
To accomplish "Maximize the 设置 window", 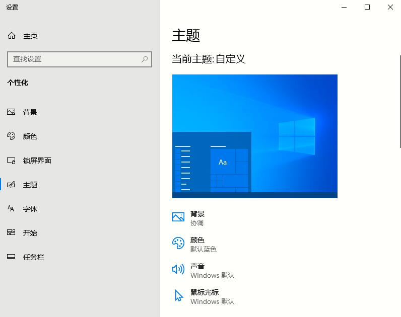I will tap(367, 7).
